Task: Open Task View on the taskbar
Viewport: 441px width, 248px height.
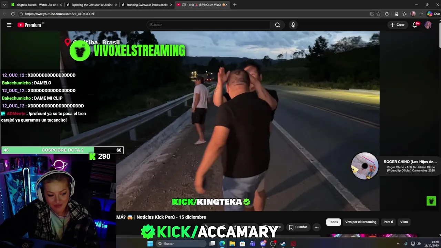Action: tap(212, 244)
